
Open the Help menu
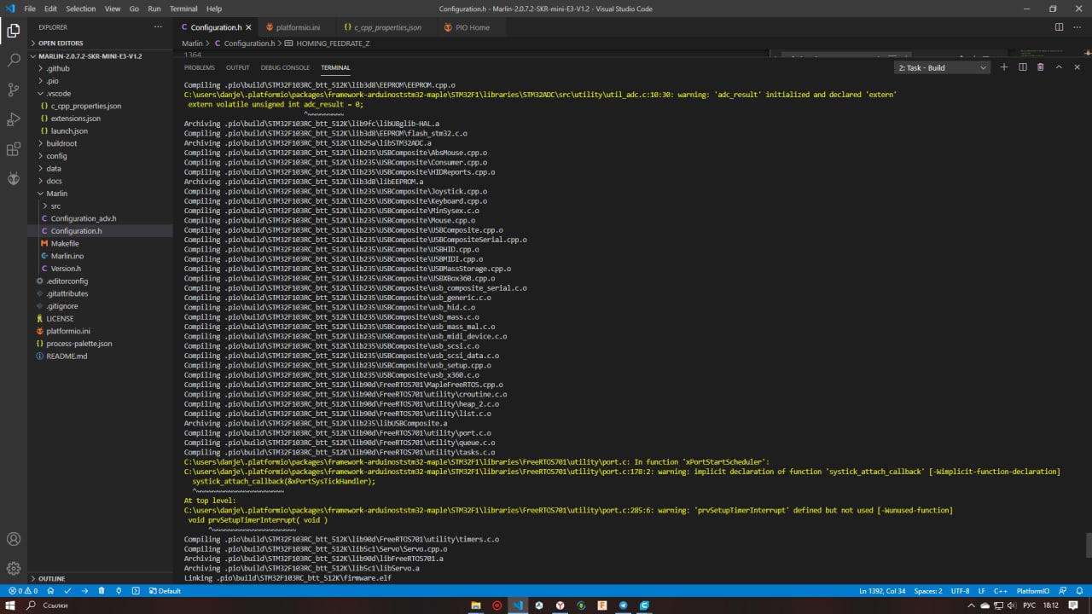pos(214,9)
